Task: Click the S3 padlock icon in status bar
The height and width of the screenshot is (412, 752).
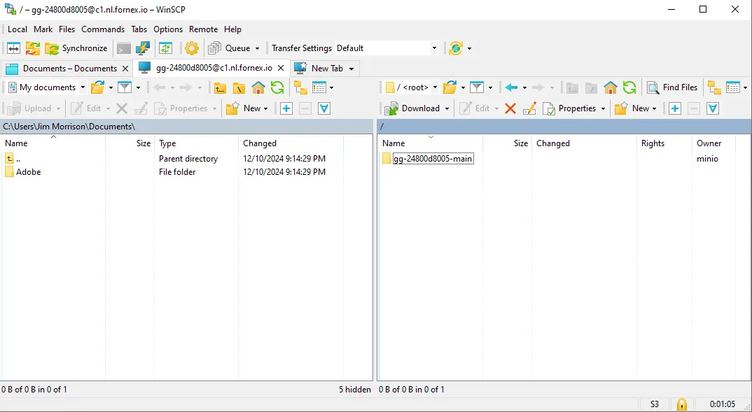Action: click(x=681, y=404)
